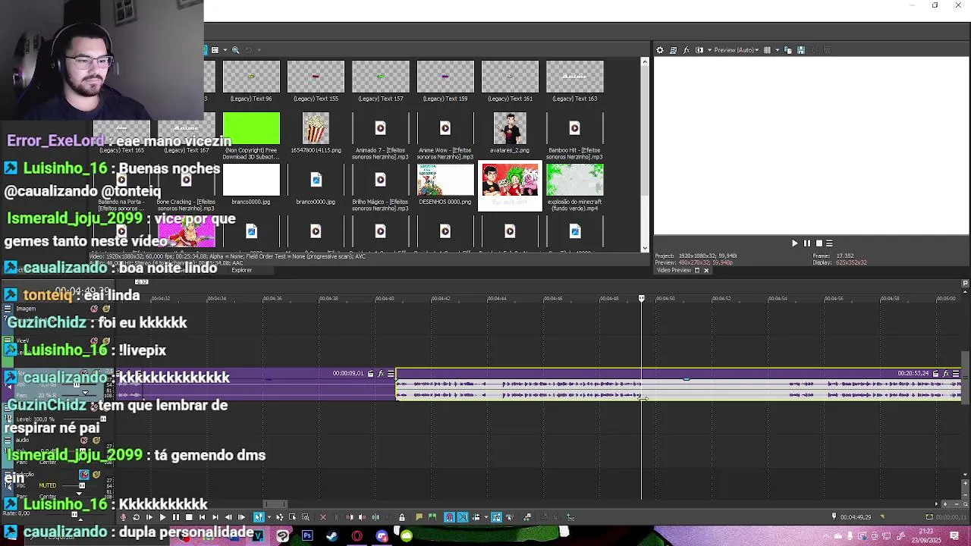971x546 pixels.
Task: Select the Selection Edit tool
Action: point(292,517)
